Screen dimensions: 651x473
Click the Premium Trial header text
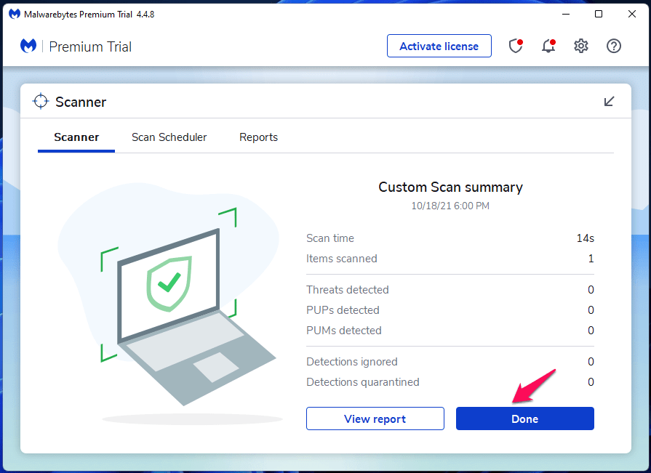click(90, 47)
